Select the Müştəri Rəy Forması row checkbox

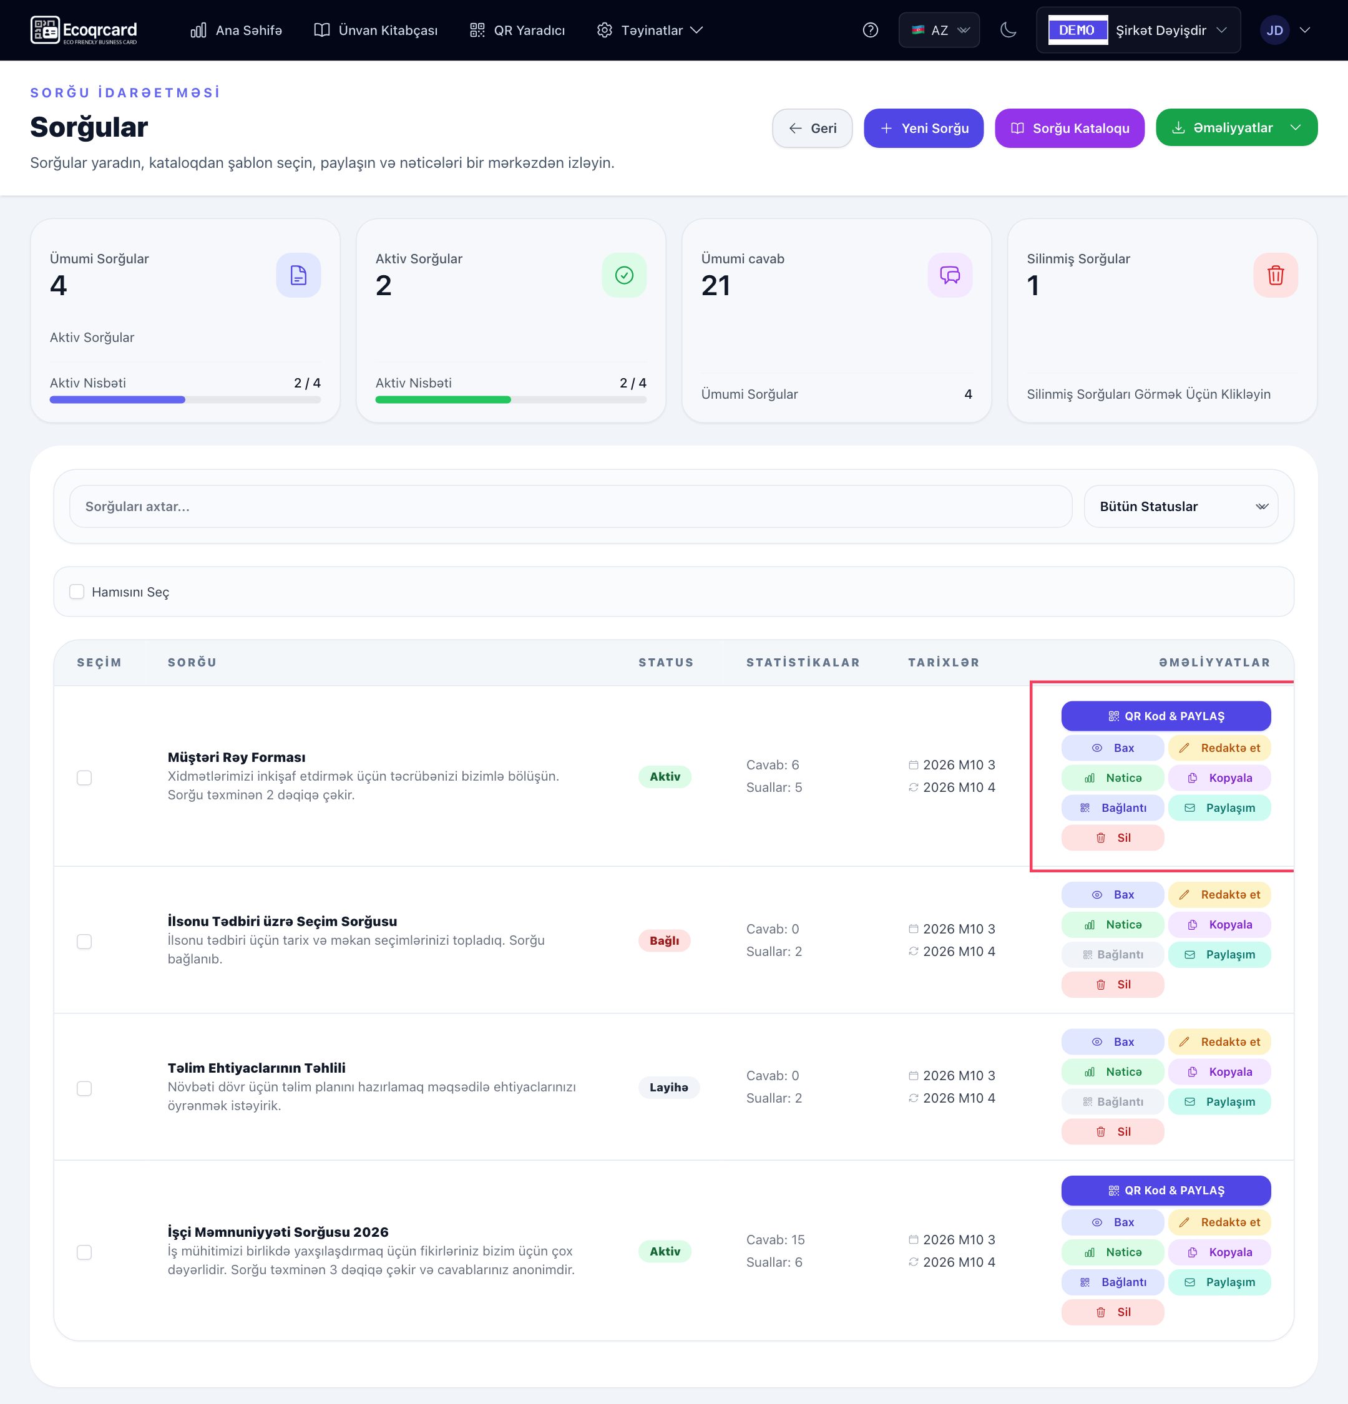84,778
